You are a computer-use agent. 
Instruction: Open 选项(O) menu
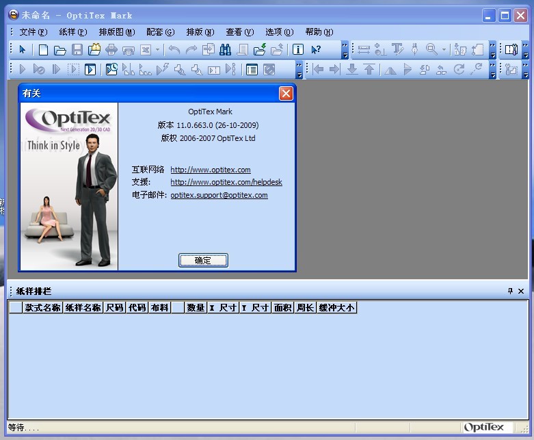279,32
